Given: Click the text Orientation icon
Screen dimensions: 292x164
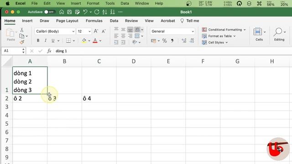Looking at the screenshot, I should point(135,42).
